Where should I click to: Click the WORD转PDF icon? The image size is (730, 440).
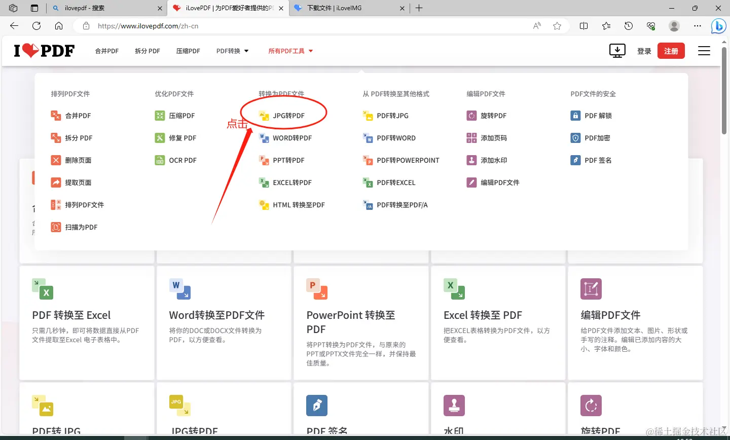pyautogui.click(x=264, y=138)
